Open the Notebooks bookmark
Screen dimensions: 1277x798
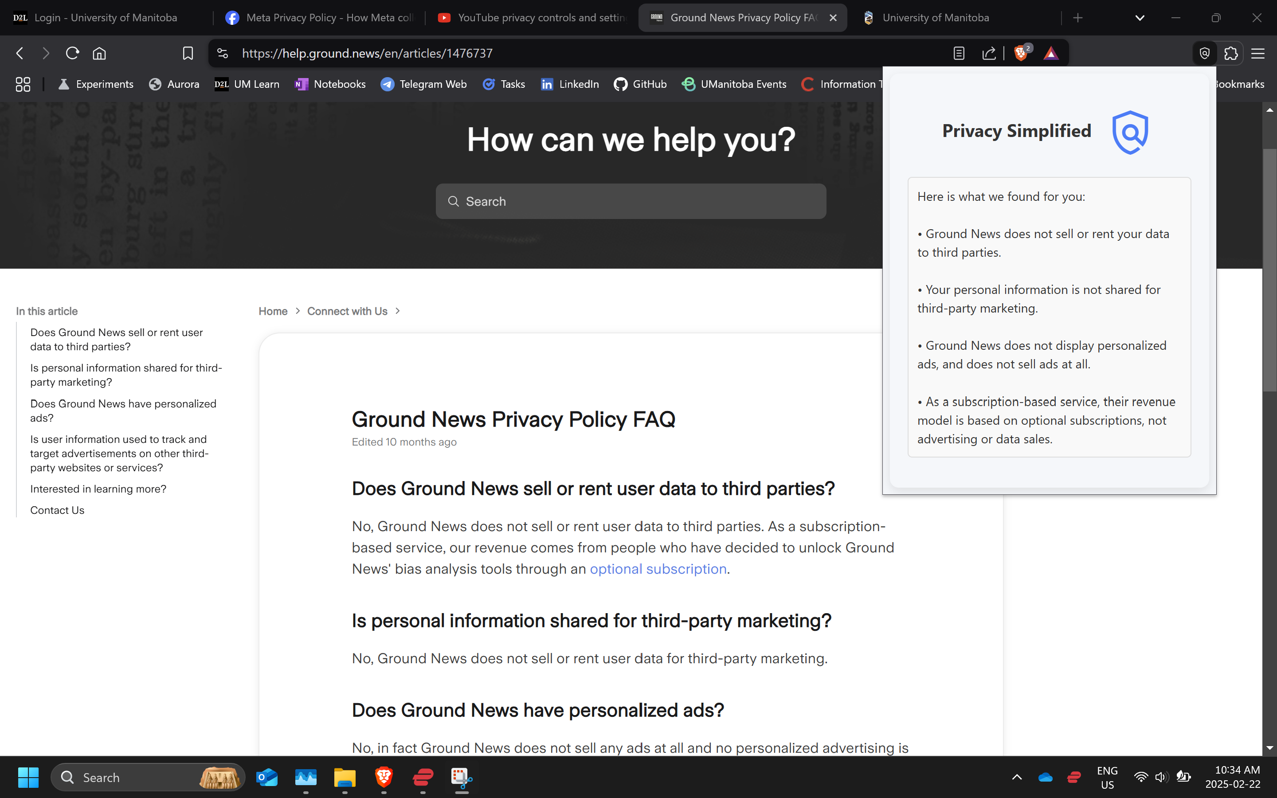(330, 84)
